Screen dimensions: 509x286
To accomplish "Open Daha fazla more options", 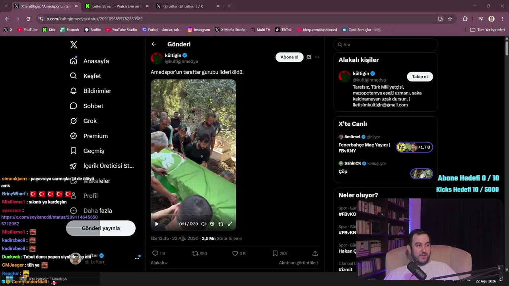I will pos(91,211).
